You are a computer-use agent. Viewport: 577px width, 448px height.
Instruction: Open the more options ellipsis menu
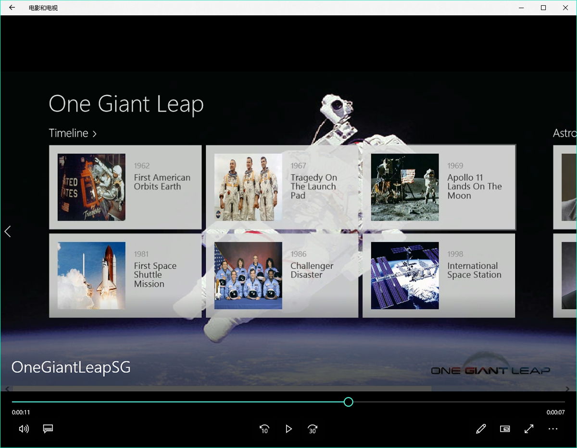tap(553, 429)
